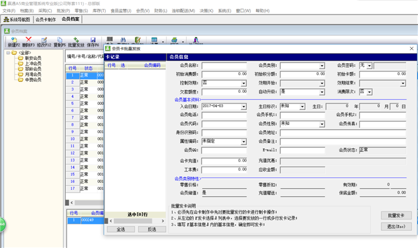Open the 会员(V) menu
418x248 pixels.
(142, 11)
